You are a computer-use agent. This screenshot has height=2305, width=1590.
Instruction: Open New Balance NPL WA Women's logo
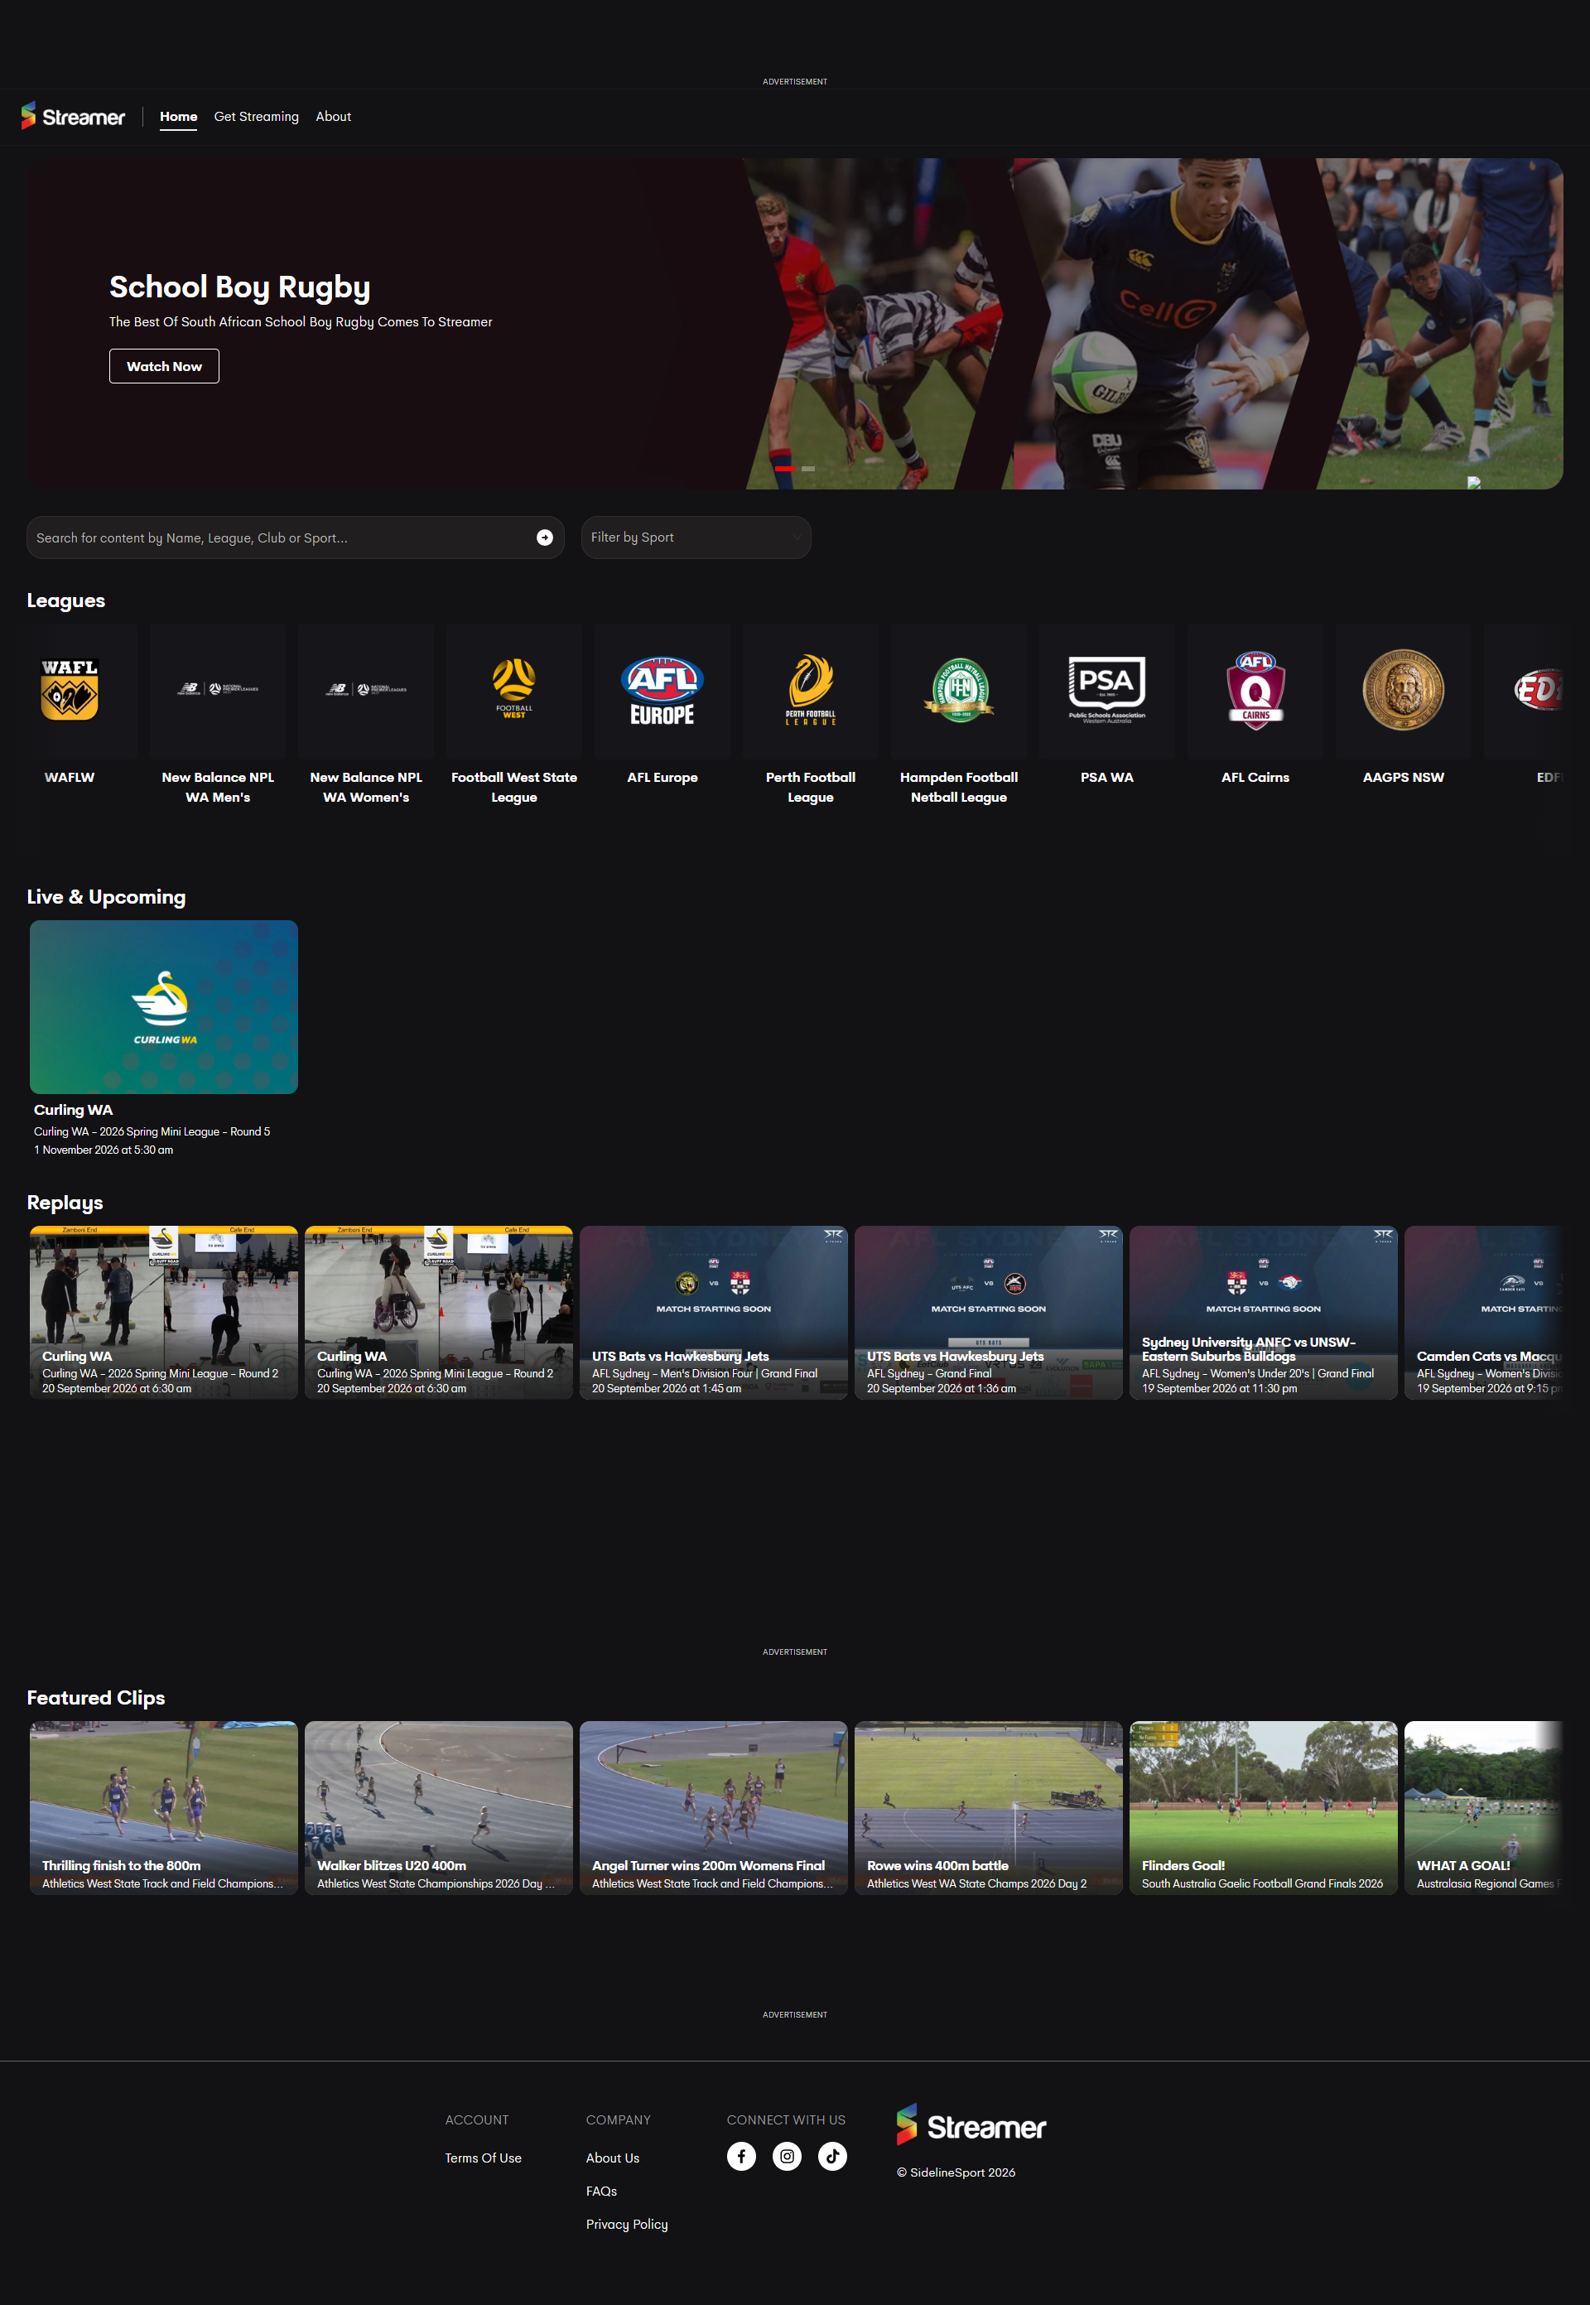click(x=367, y=689)
